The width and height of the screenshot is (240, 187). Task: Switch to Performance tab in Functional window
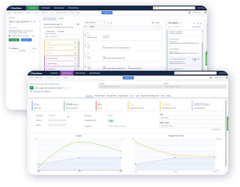pyautogui.click(x=46, y=8)
